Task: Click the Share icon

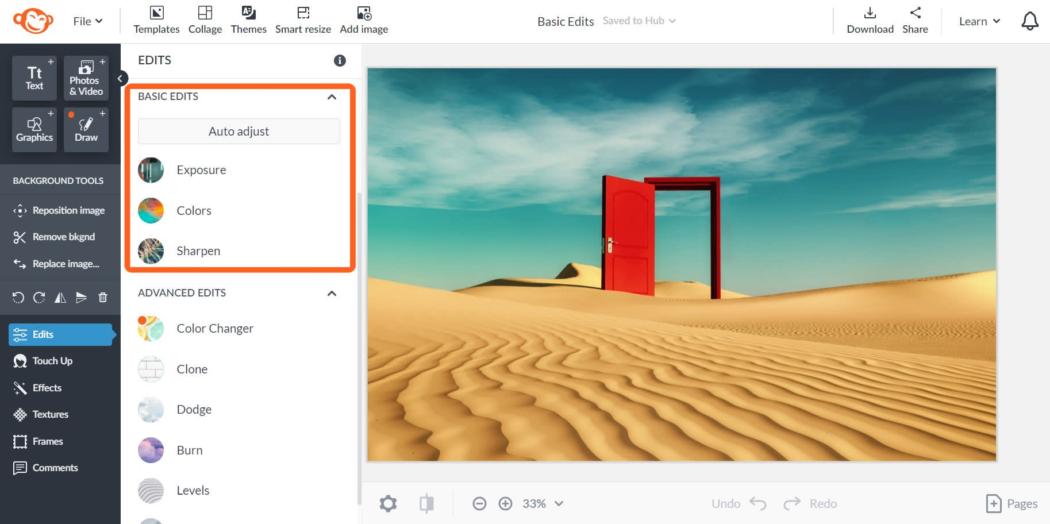Action: (x=915, y=13)
